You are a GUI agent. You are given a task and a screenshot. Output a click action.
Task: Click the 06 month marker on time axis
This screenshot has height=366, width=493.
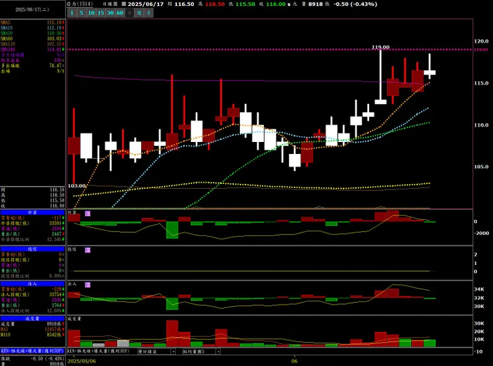pos(294,361)
